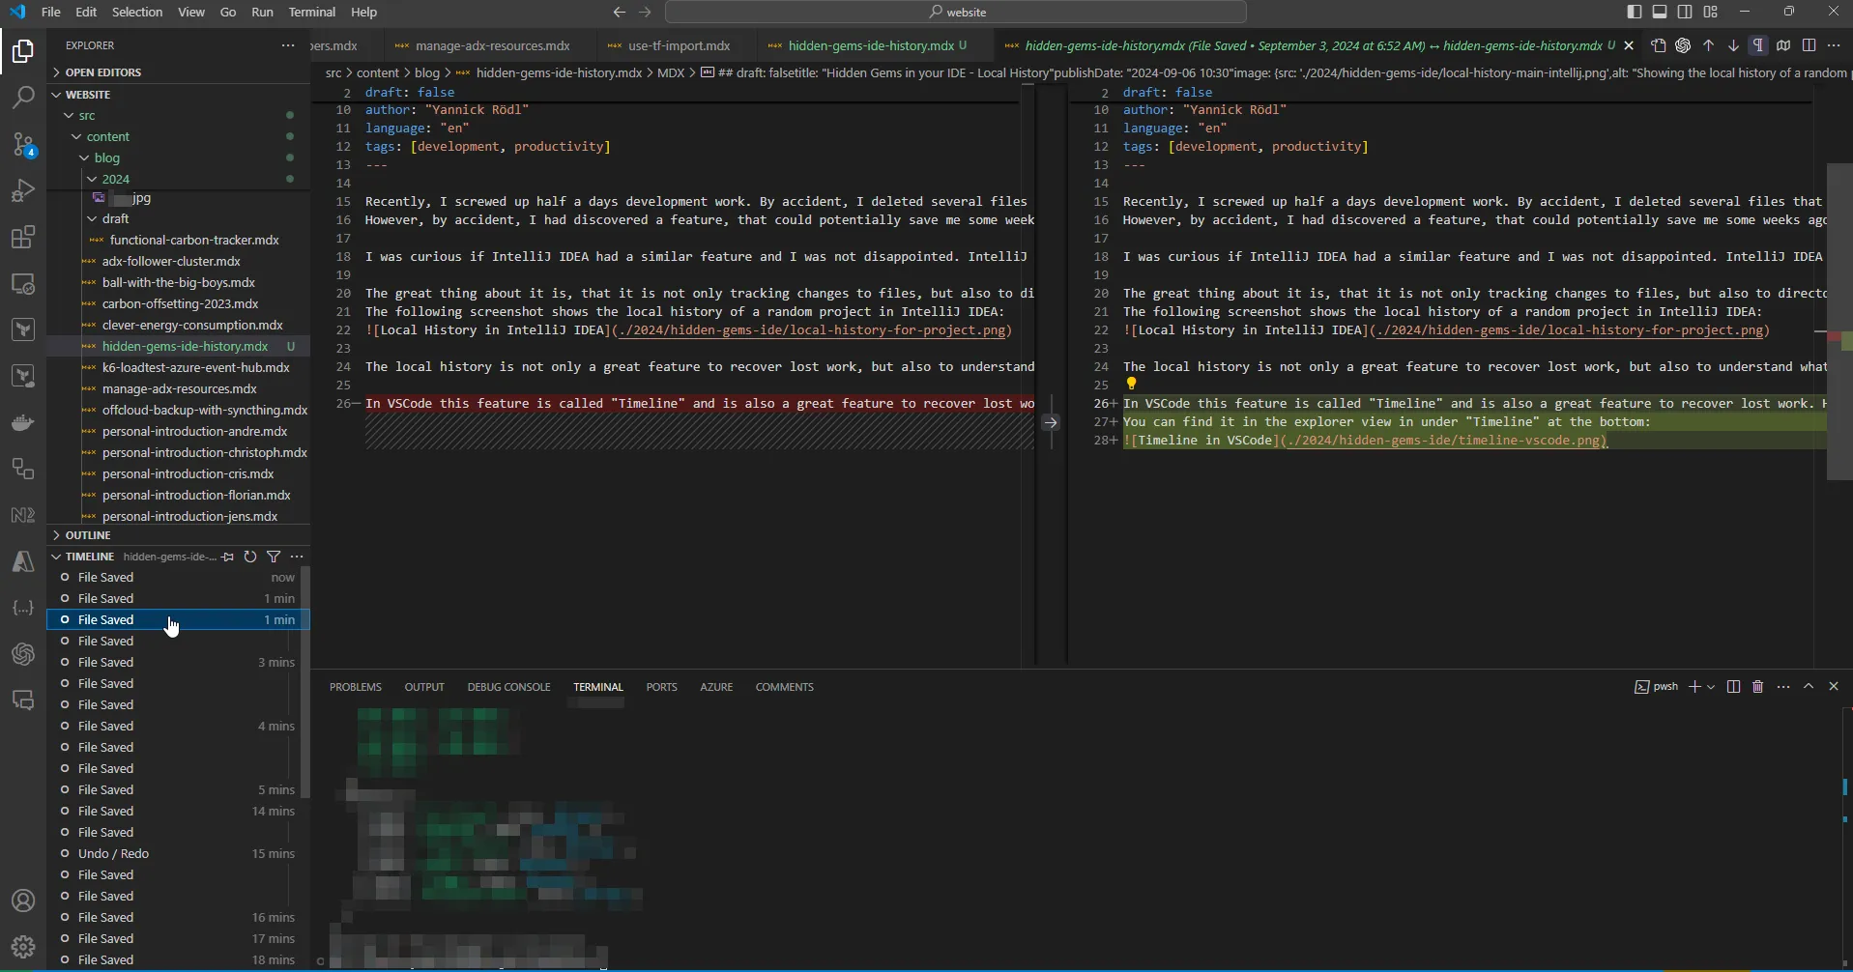Open the Docker view whale icon
This screenshot has height=972, width=1853.
(x=23, y=423)
